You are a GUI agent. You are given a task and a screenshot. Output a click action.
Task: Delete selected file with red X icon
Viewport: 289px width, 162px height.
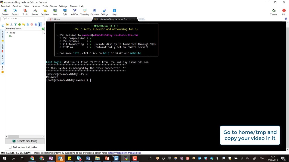32,24
